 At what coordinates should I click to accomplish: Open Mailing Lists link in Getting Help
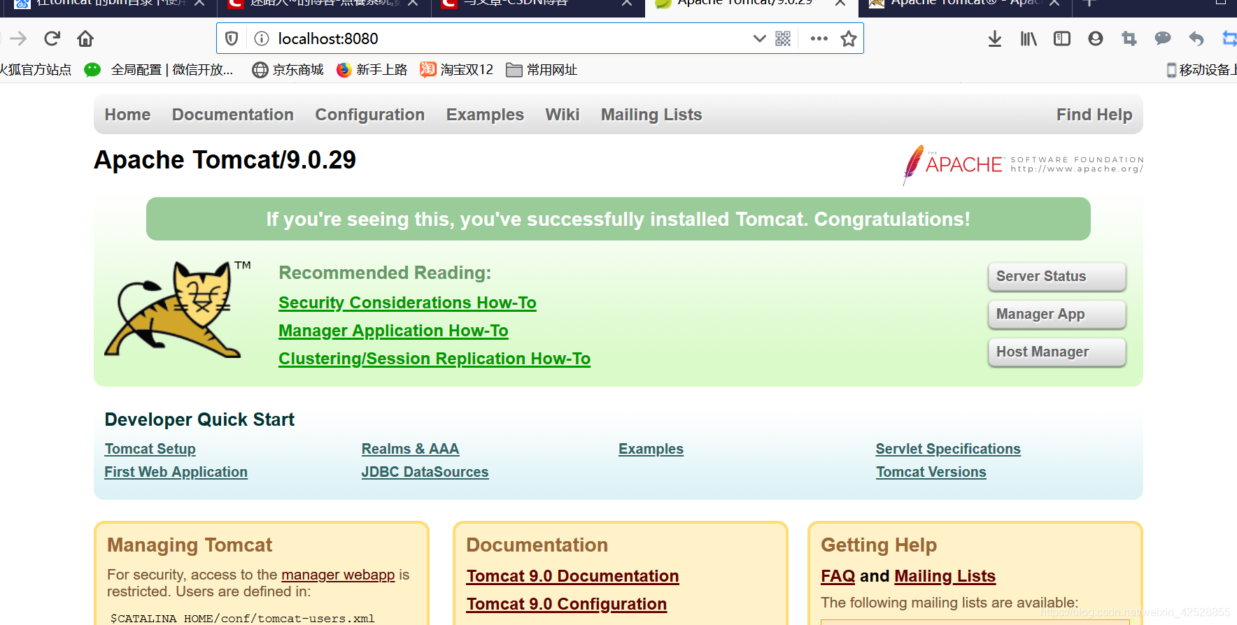[x=945, y=576]
